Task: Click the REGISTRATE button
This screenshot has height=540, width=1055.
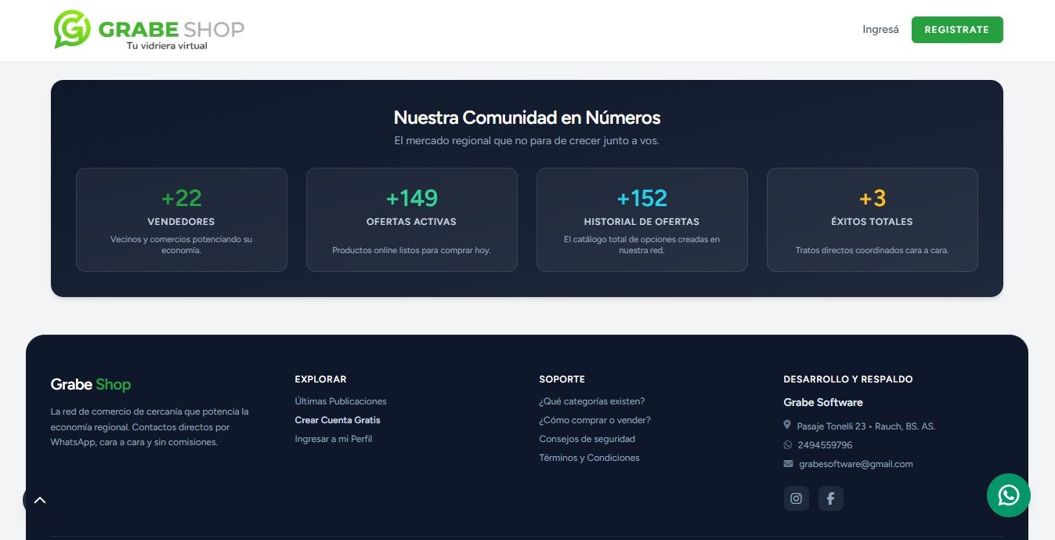Action: click(x=957, y=30)
